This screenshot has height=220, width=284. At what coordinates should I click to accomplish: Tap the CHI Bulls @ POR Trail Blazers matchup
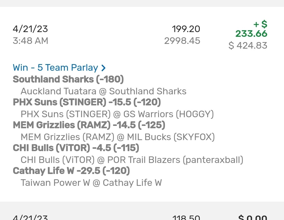[132, 160]
